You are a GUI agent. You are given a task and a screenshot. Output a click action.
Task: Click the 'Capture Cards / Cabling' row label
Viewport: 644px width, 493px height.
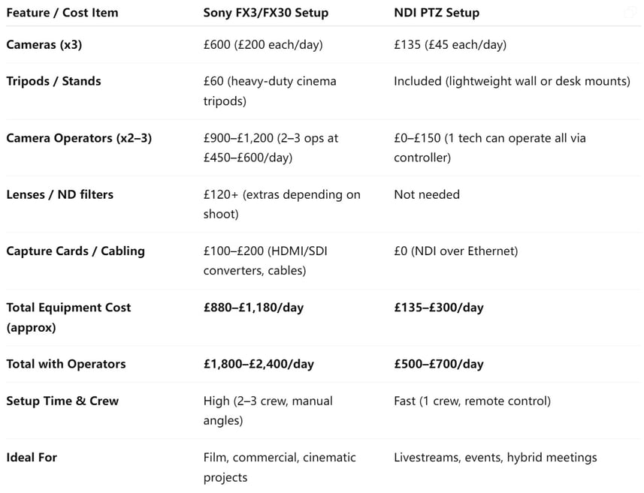tap(76, 251)
